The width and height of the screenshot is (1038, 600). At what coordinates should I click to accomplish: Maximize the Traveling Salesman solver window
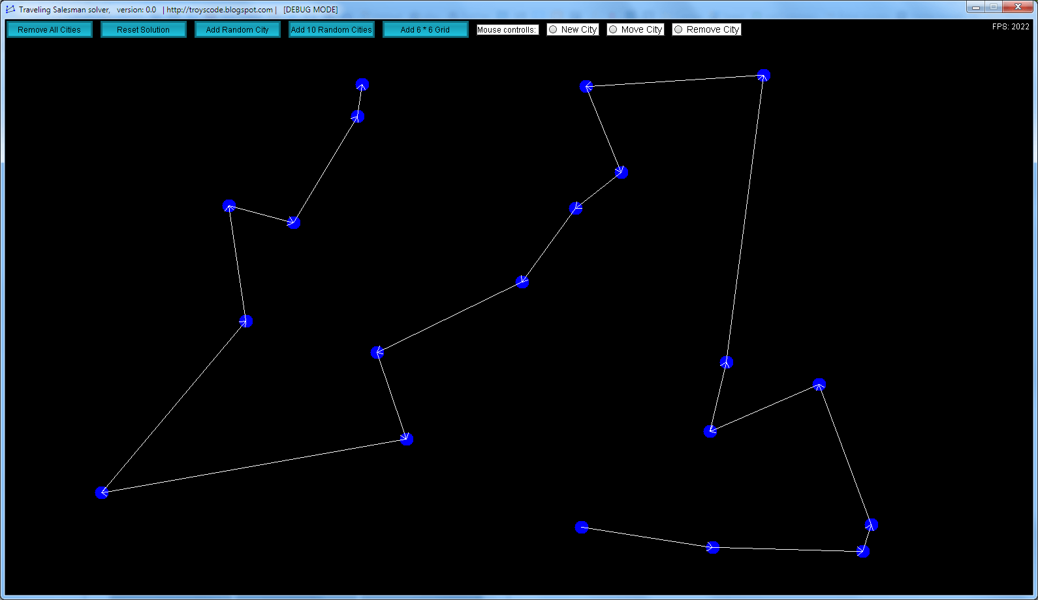point(994,7)
